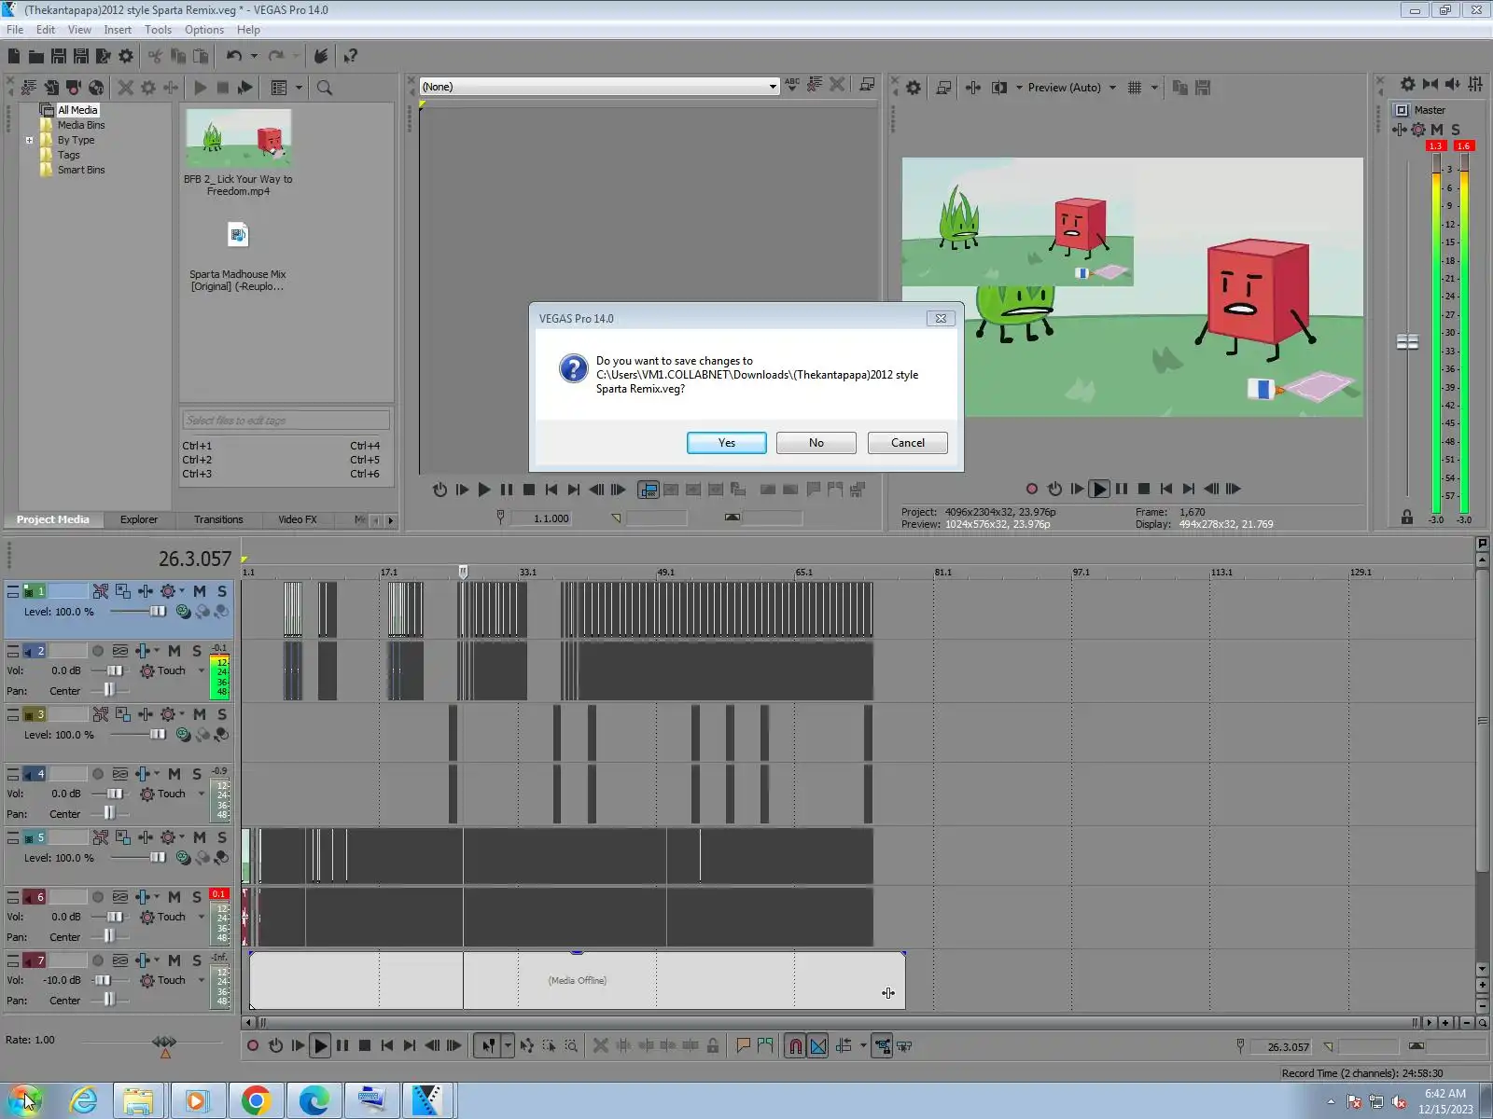Screen dimensions: 1493x1119
Task: Click Yes to save changes
Action: click(x=727, y=443)
